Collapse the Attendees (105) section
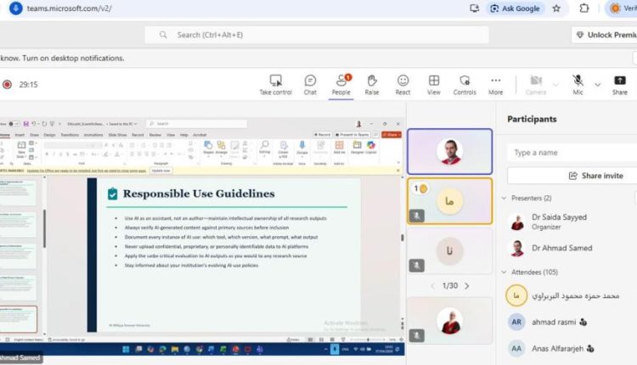Screen dimensions: 637x365 click(504, 271)
